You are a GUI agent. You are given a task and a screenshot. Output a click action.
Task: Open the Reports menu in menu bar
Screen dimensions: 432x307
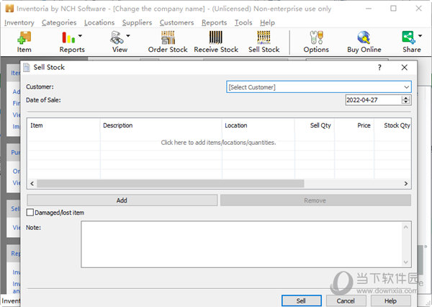coord(214,22)
